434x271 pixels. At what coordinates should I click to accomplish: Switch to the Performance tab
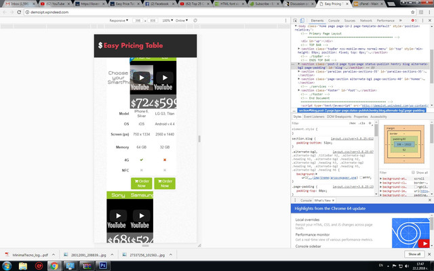click(x=386, y=20)
